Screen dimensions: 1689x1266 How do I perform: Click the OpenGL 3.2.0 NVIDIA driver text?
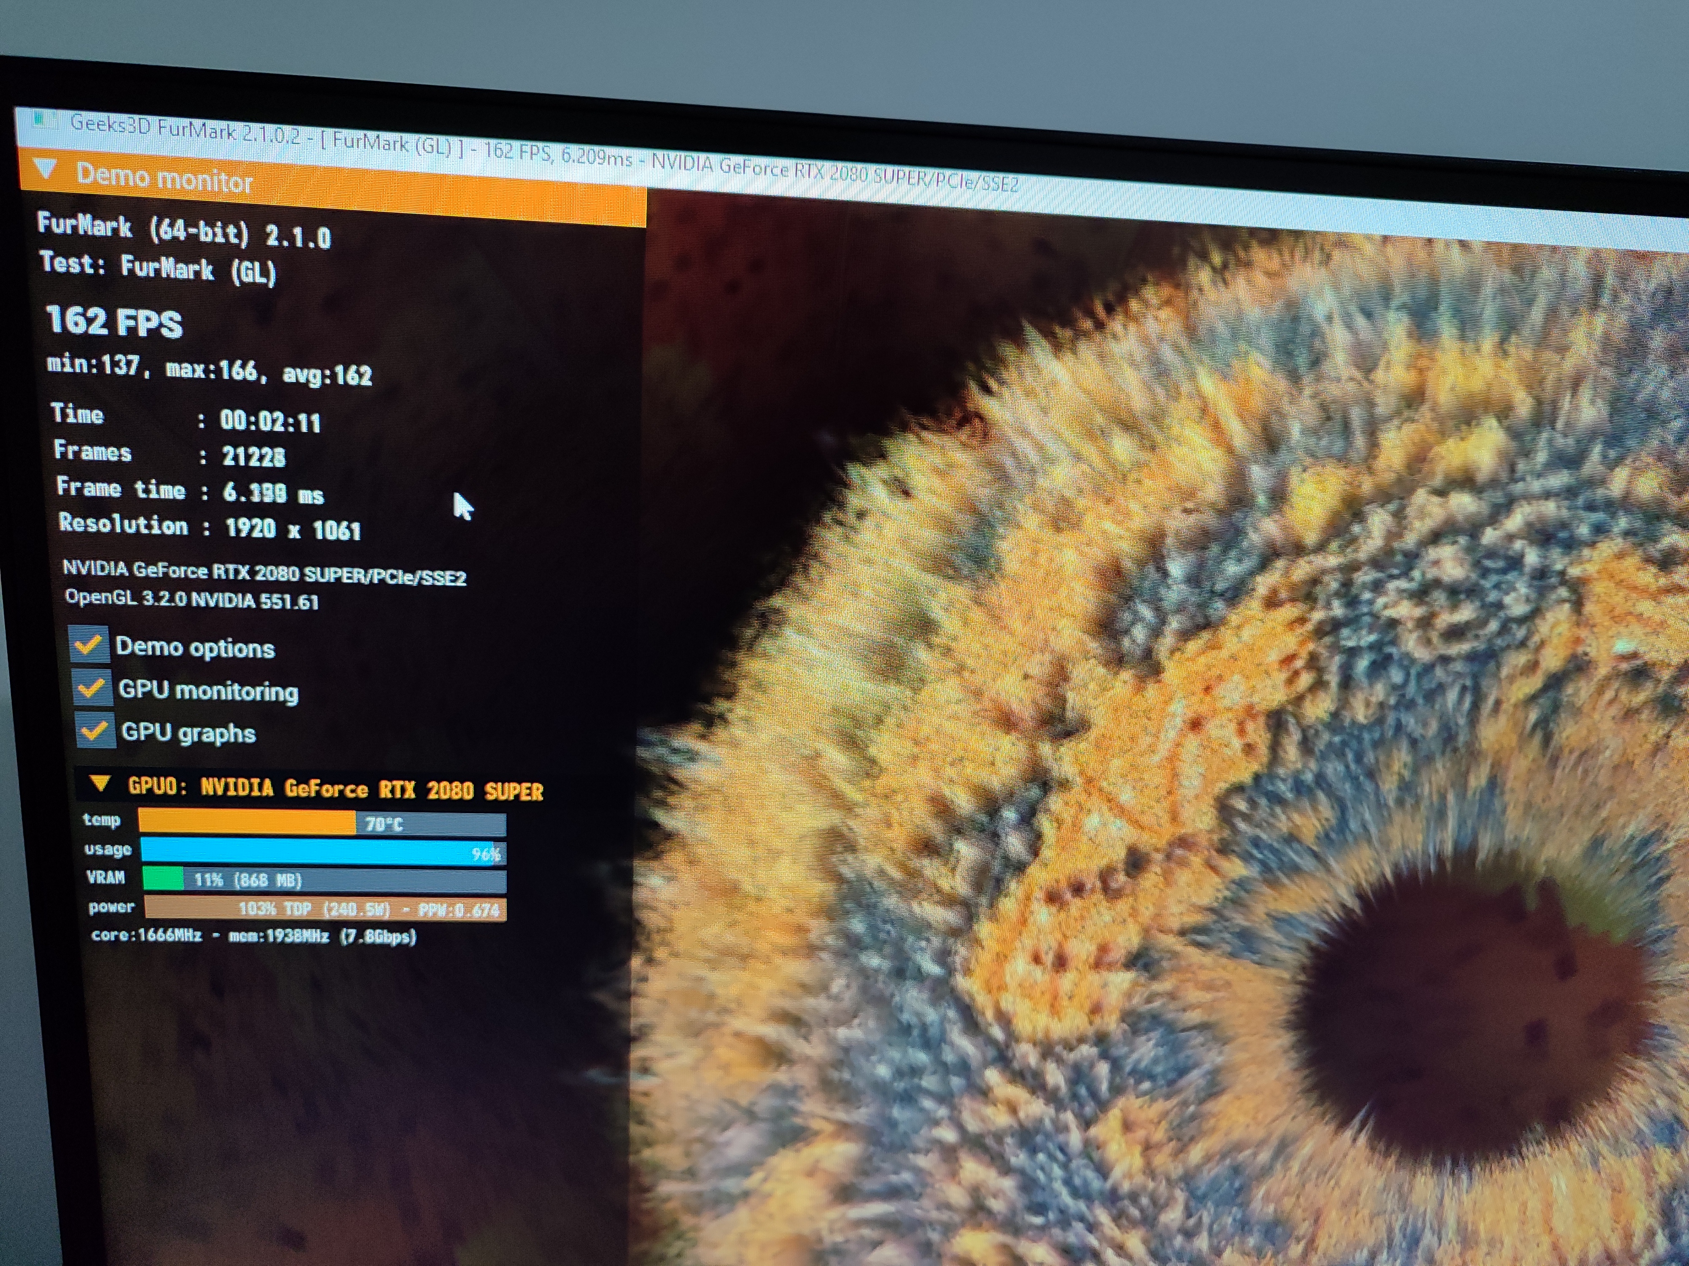click(x=191, y=599)
